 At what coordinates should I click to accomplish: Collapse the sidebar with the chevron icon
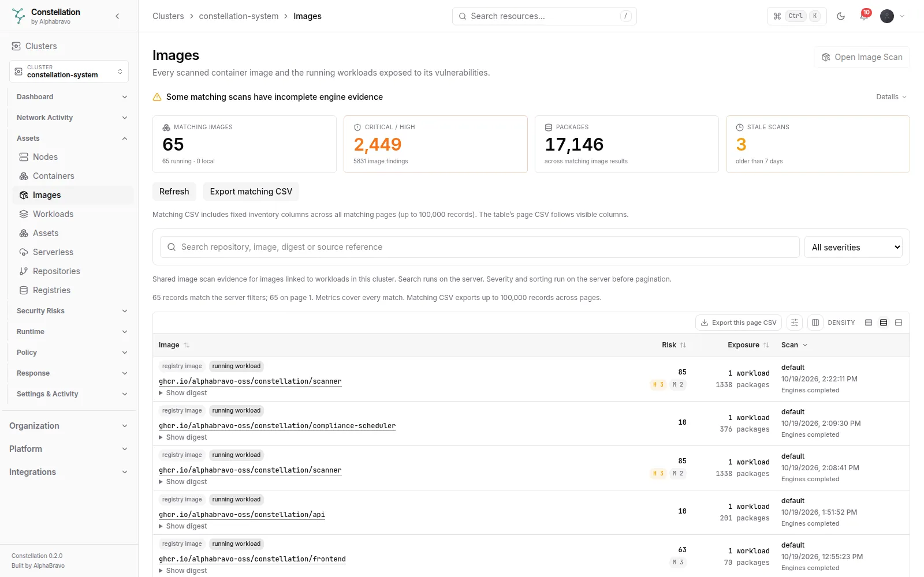117,16
